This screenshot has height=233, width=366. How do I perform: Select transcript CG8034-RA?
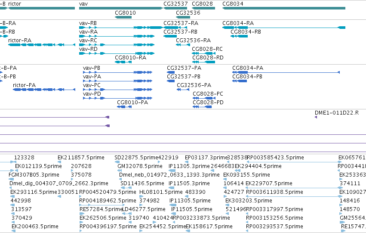pyautogui.click(x=283, y=28)
